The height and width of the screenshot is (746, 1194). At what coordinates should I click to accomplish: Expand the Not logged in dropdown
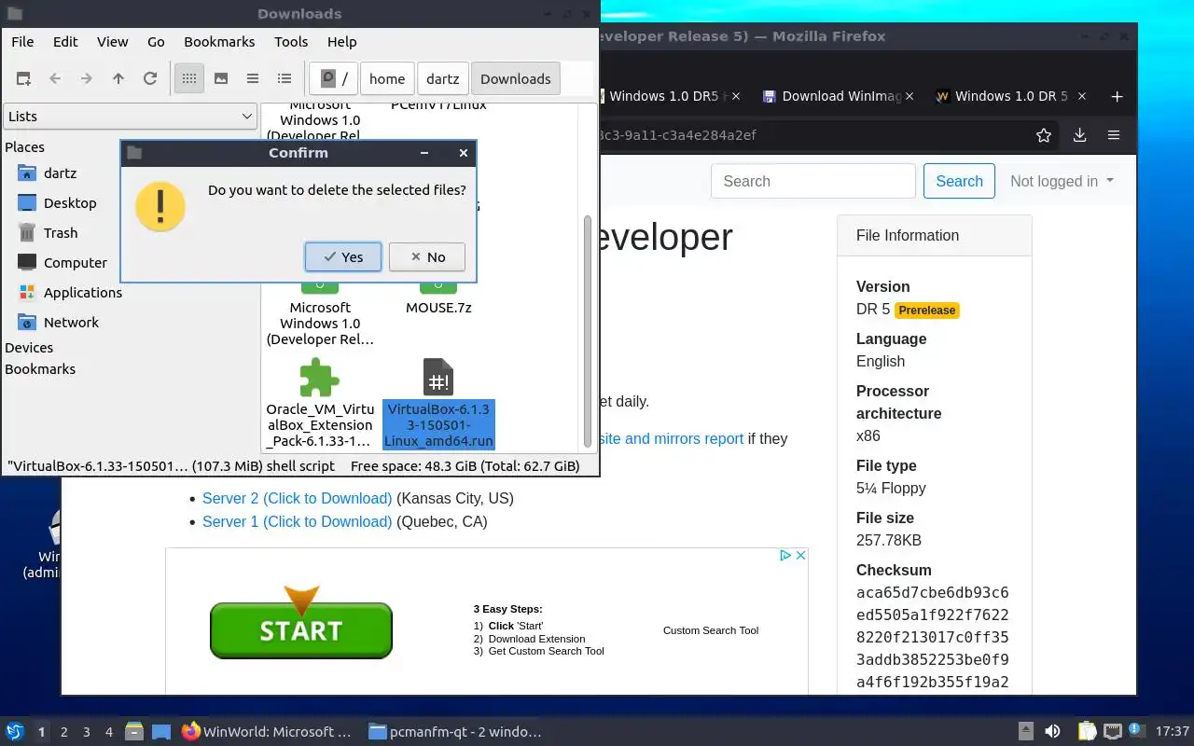click(1062, 181)
